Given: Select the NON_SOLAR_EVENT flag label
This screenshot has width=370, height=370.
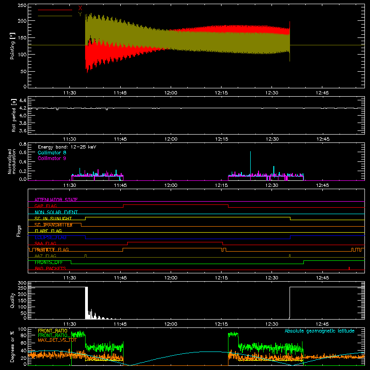Looking at the screenshot, I should (x=56, y=212).
